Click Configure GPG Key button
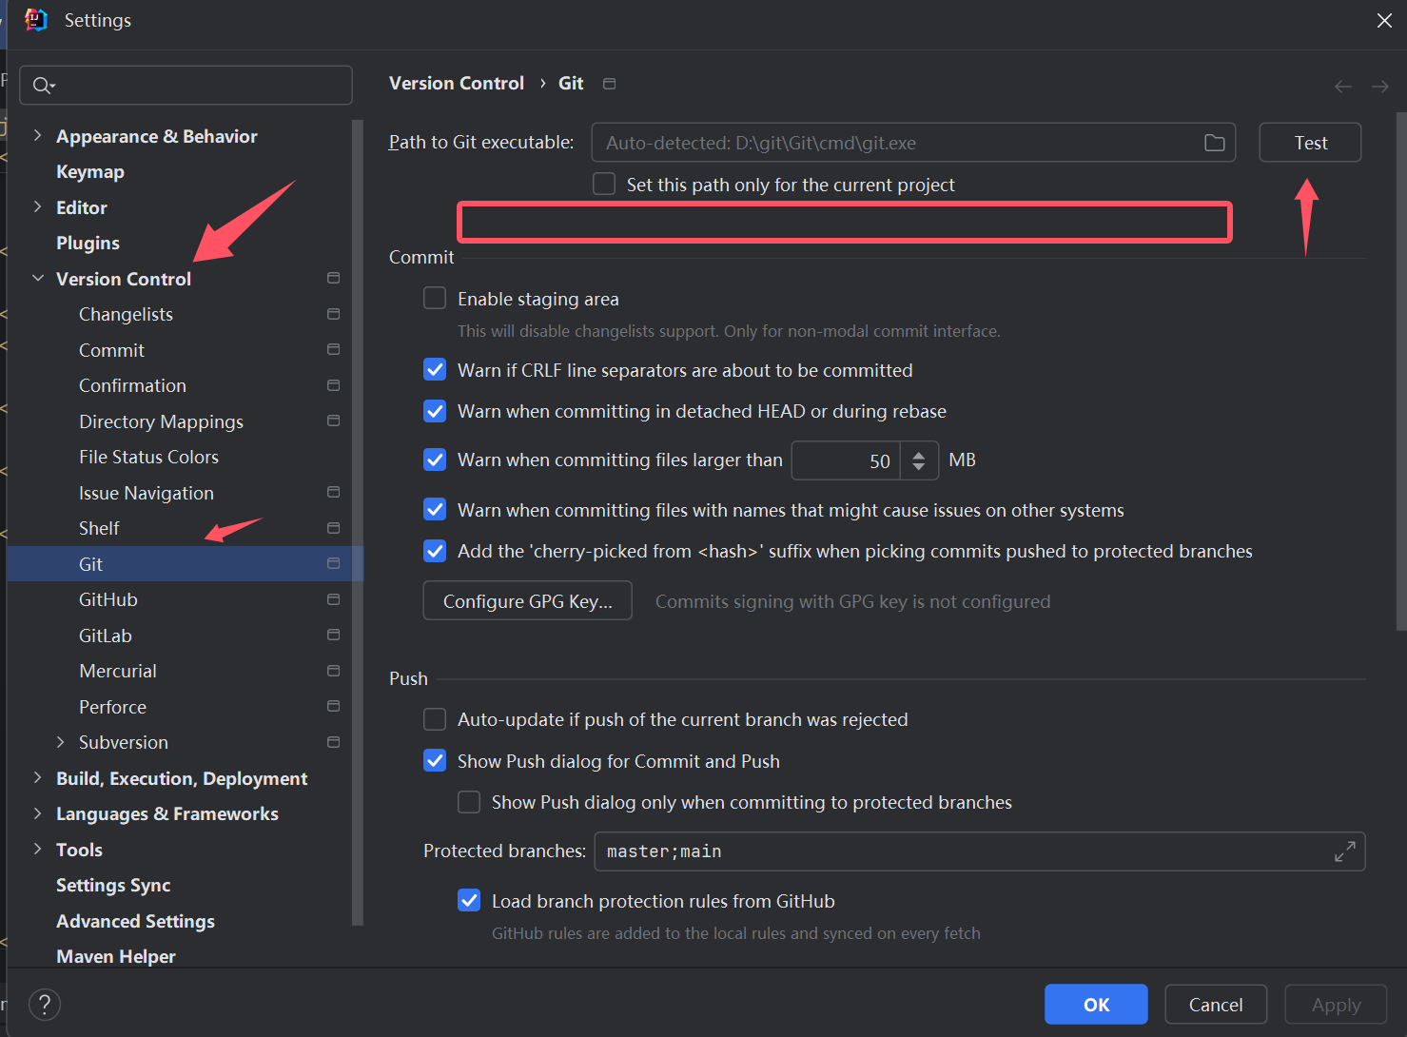 [528, 600]
